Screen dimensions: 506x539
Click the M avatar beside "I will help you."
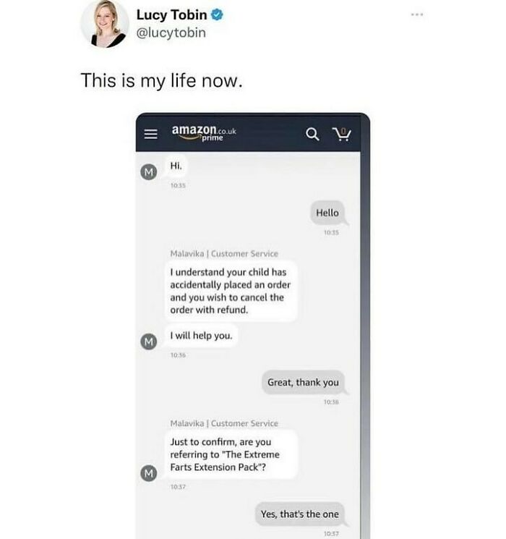(x=149, y=341)
